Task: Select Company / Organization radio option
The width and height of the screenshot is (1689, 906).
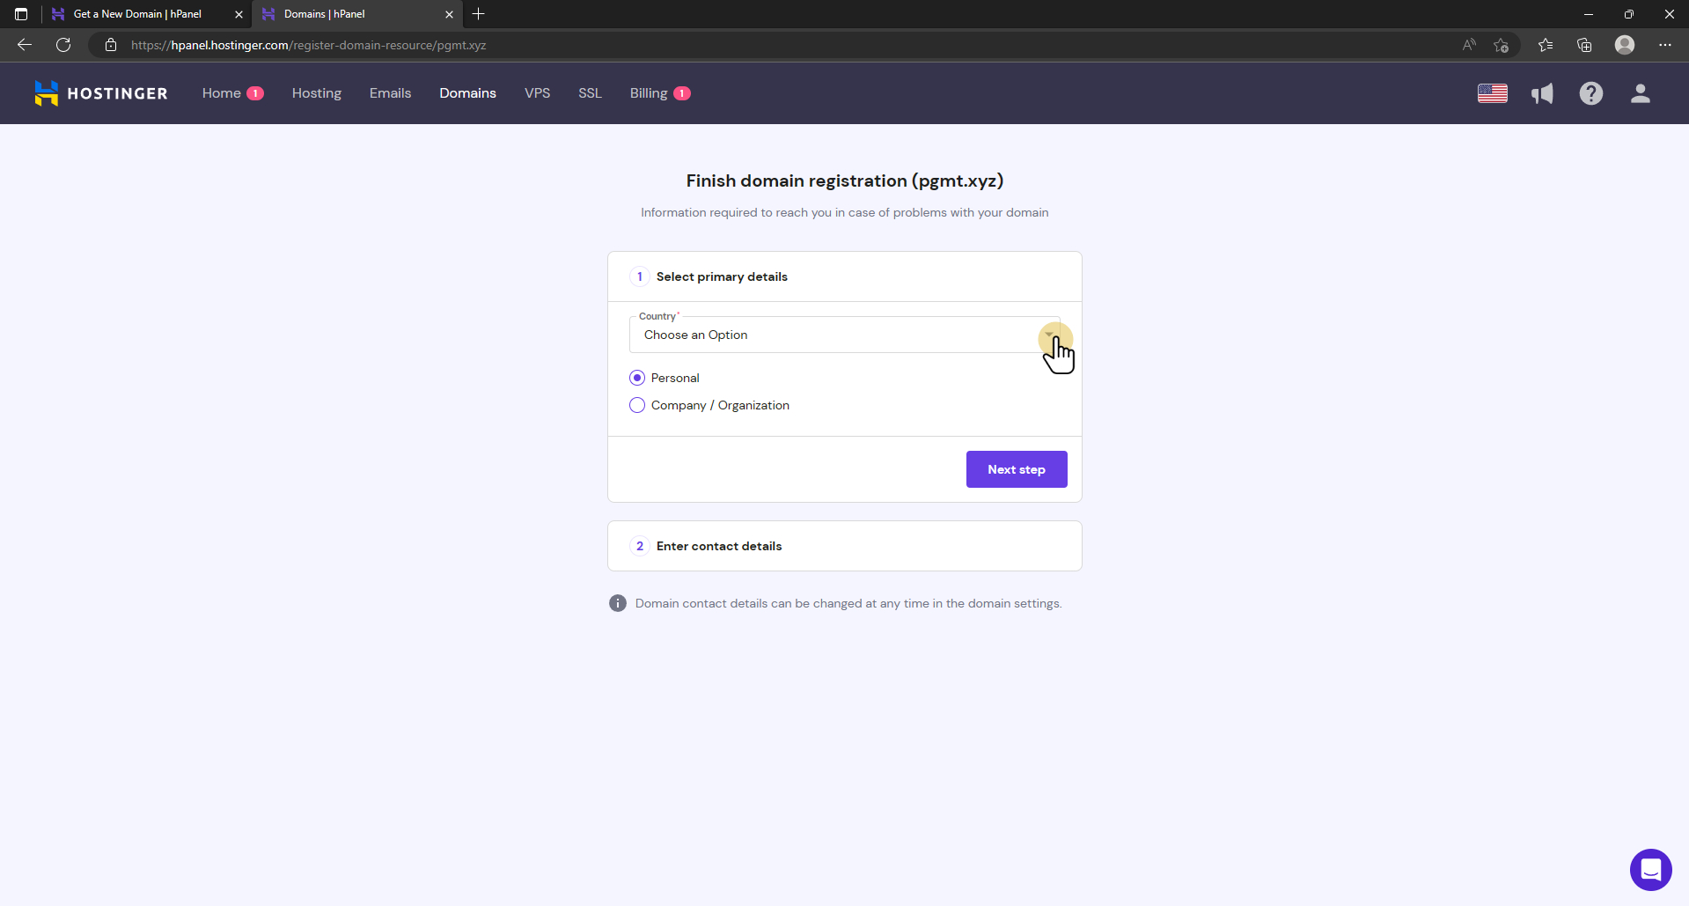Action: tap(637, 405)
